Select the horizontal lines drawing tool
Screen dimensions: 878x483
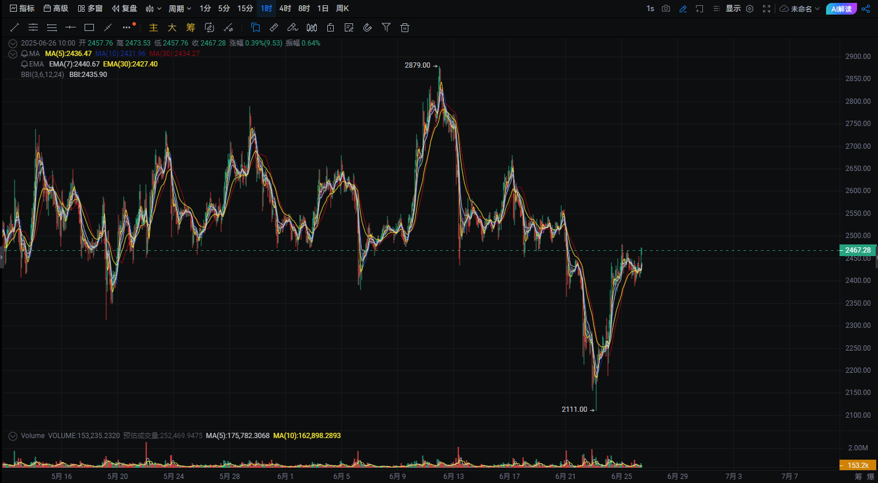pos(52,27)
